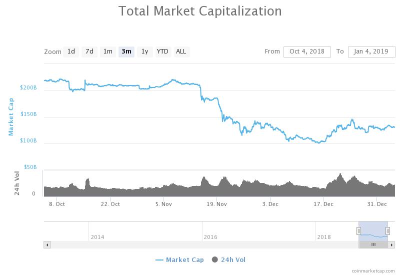Image resolution: width=400 pixels, height=275 pixels.
Task: Click the active 3m zoom button
Action: 126,51
